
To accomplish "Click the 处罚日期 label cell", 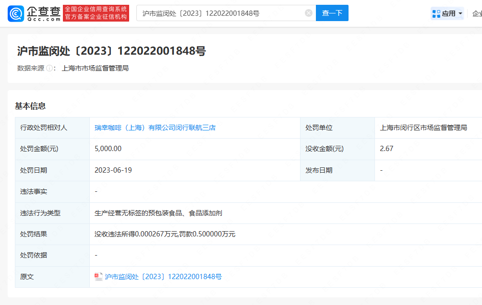I will (x=52, y=170).
